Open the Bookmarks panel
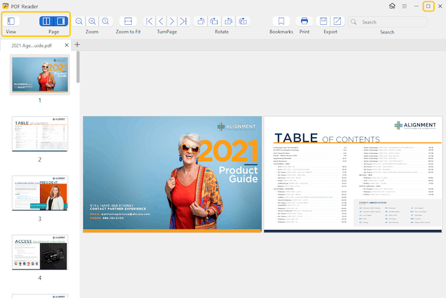 point(282,21)
